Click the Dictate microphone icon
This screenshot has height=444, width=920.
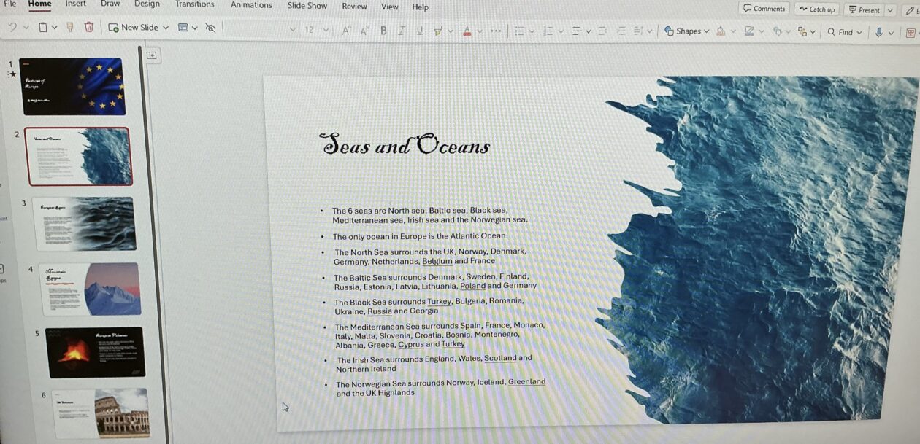pos(878,32)
